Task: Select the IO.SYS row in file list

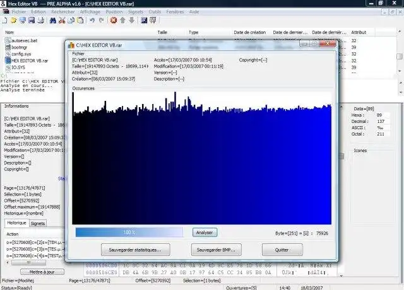Action: [18, 67]
